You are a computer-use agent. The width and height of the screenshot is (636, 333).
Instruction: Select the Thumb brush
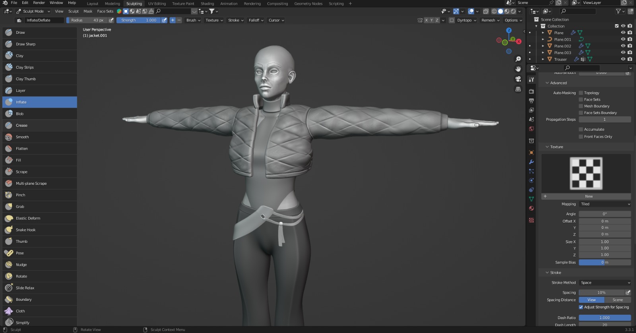click(x=40, y=241)
